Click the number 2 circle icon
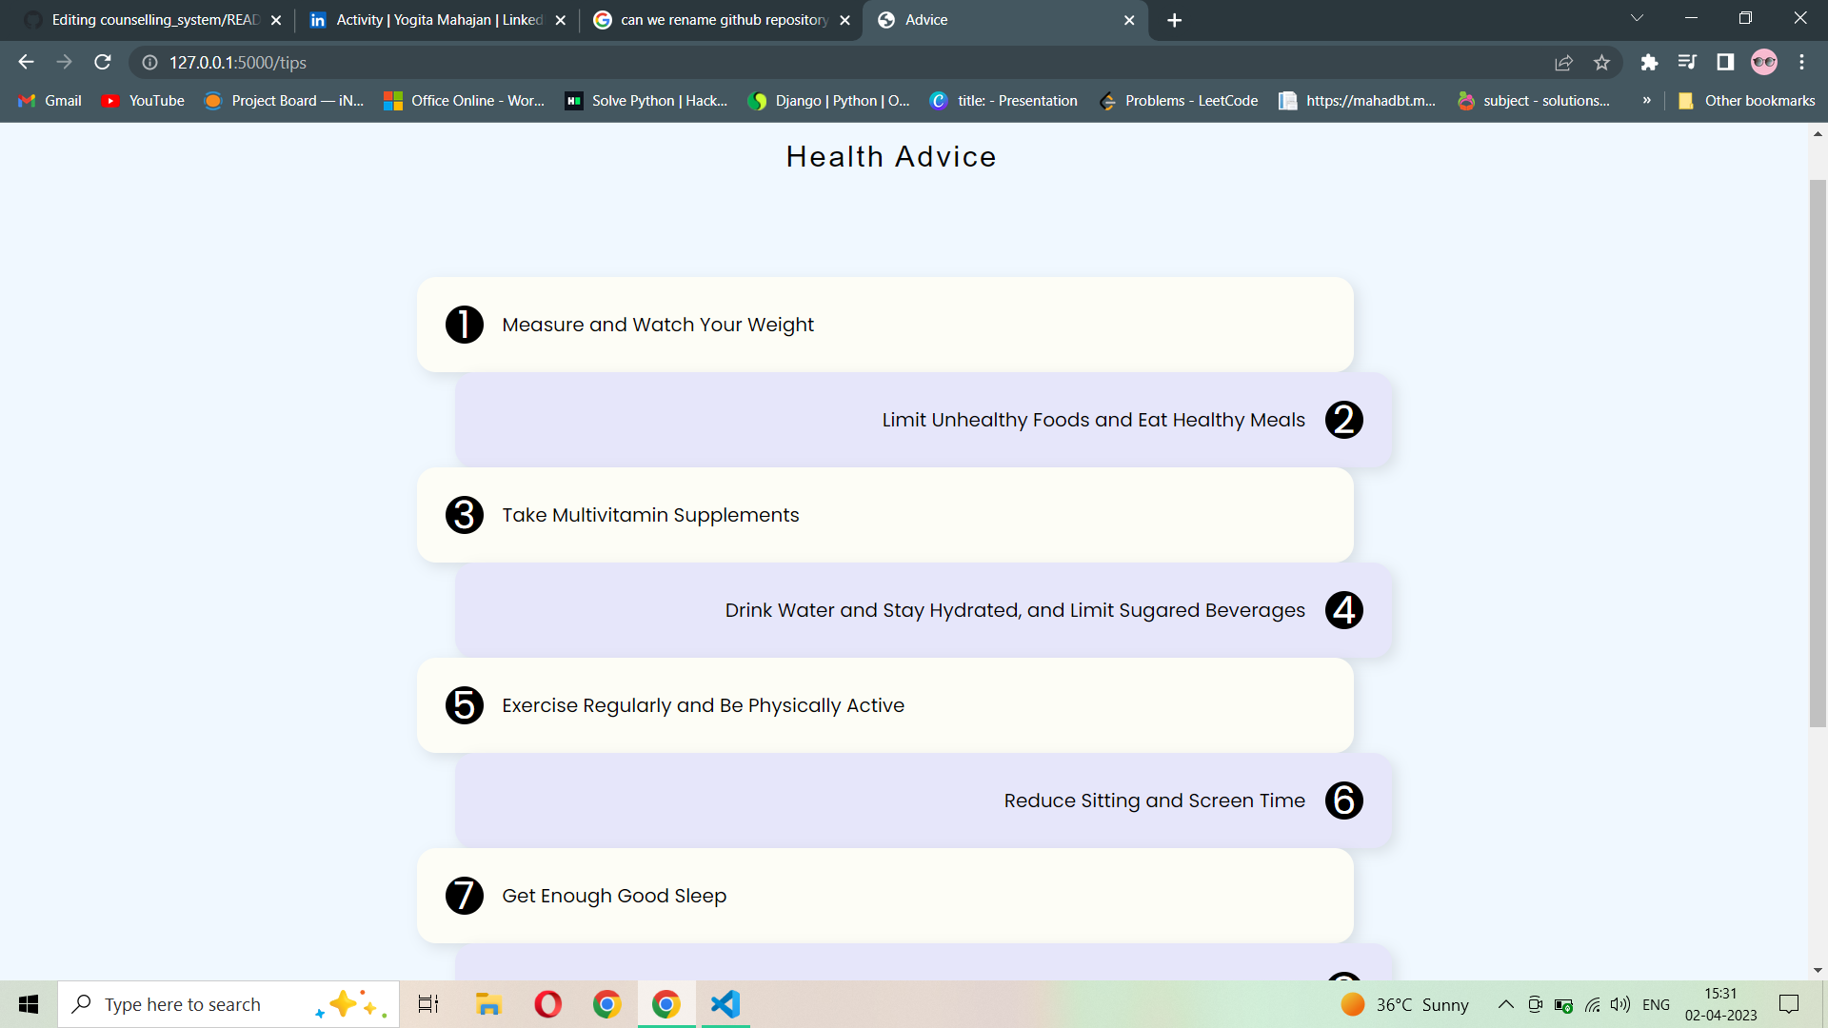The height and width of the screenshot is (1028, 1828). coord(1344,420)
